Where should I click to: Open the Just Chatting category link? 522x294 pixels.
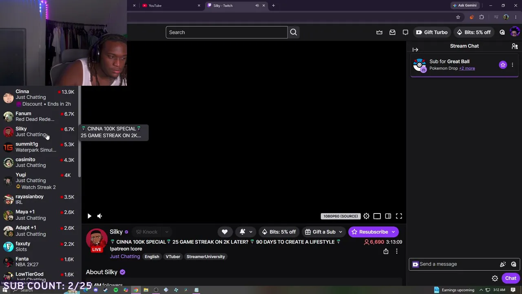pos(125,256)
